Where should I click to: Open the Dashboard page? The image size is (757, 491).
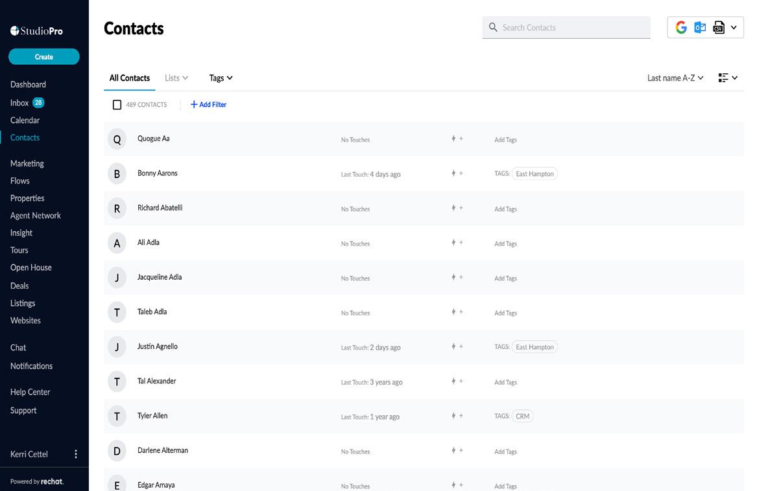coord(28,84)
